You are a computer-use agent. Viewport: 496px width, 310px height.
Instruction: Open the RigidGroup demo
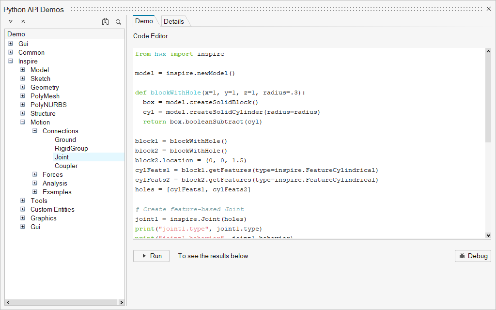coord(71,148)
